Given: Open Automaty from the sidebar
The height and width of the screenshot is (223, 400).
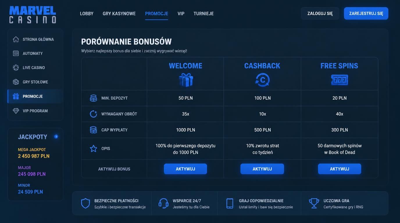Looking at the screenshot, I should pyautogui.click(x=35, y=53).
